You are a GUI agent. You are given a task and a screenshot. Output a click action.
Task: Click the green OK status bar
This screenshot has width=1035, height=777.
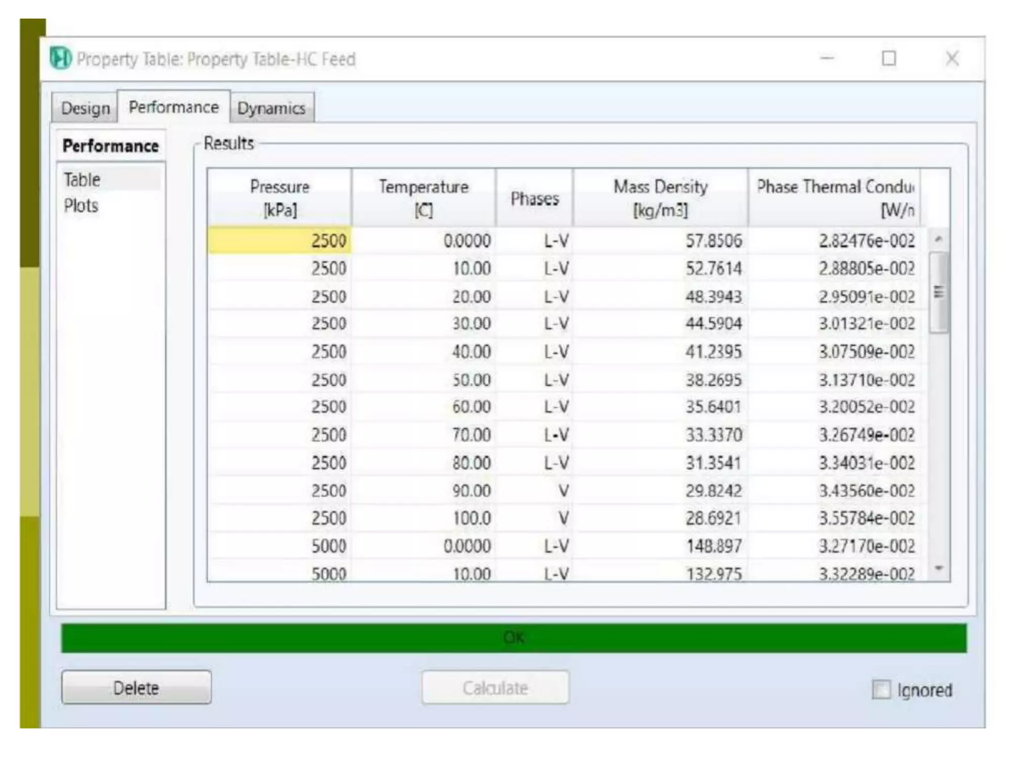[513, 638]
